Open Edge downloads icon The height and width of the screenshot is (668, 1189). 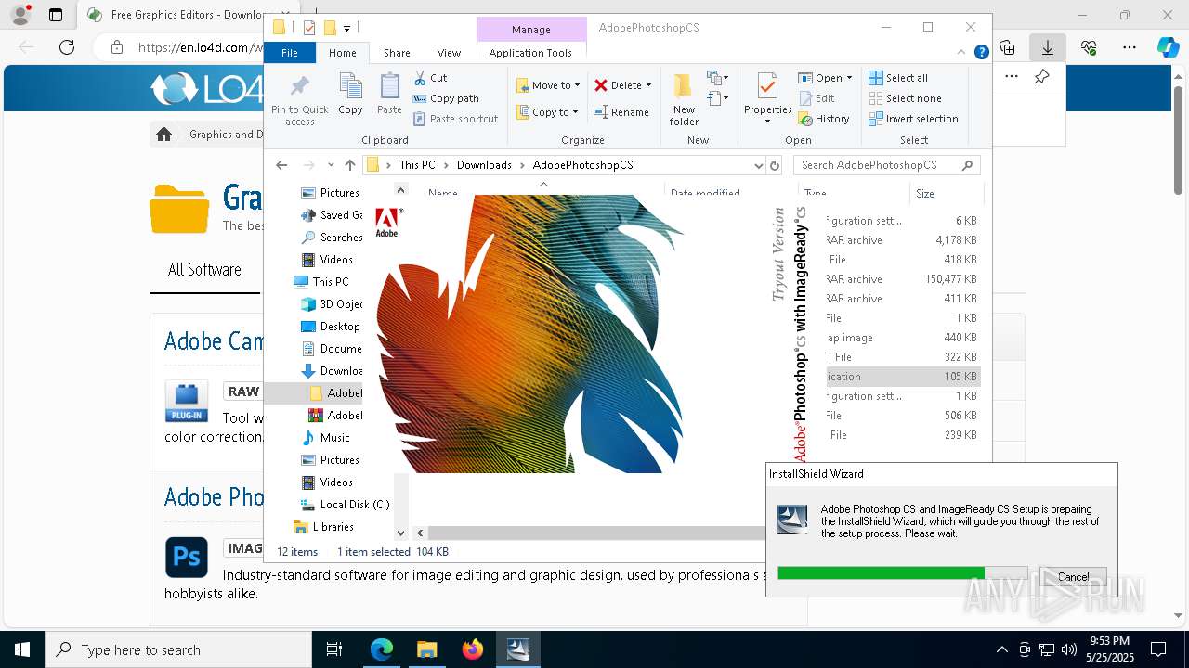point(1048,47)
